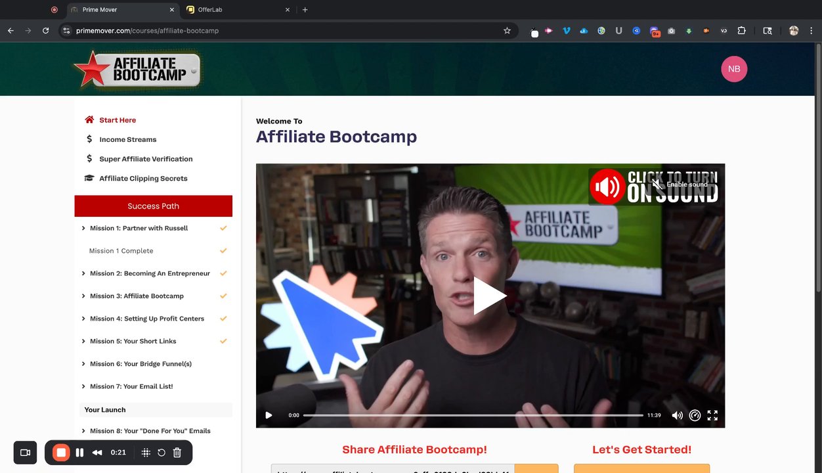
Task: Click the dollar icon beside Super Affiliate Verification
Action: [x=89, y=158]
